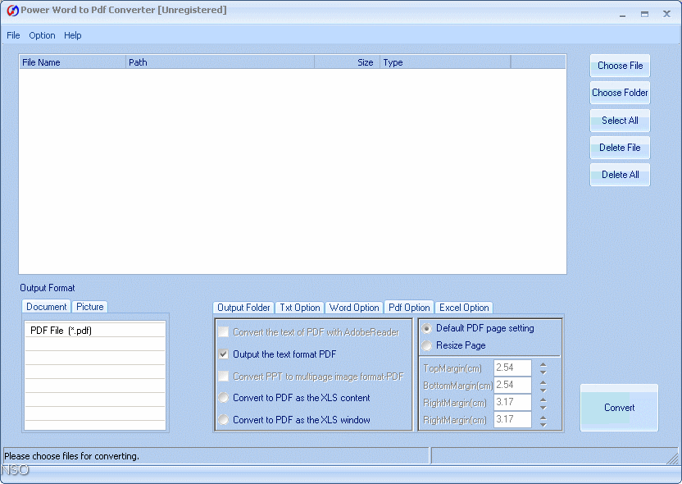This screenshot has width=682, height=484.
Task: Select Default PDF page setting
Action: pos(427,330)
